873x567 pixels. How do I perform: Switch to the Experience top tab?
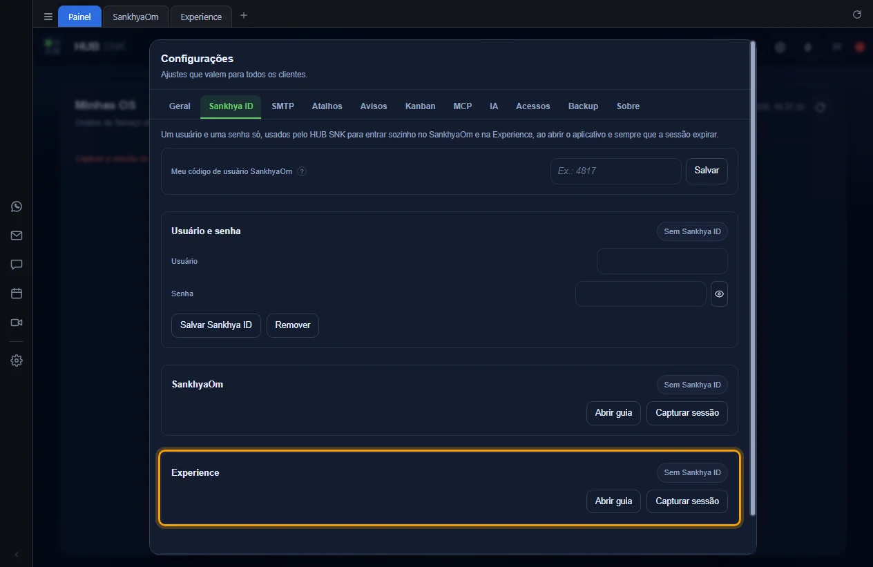point(201,17)
